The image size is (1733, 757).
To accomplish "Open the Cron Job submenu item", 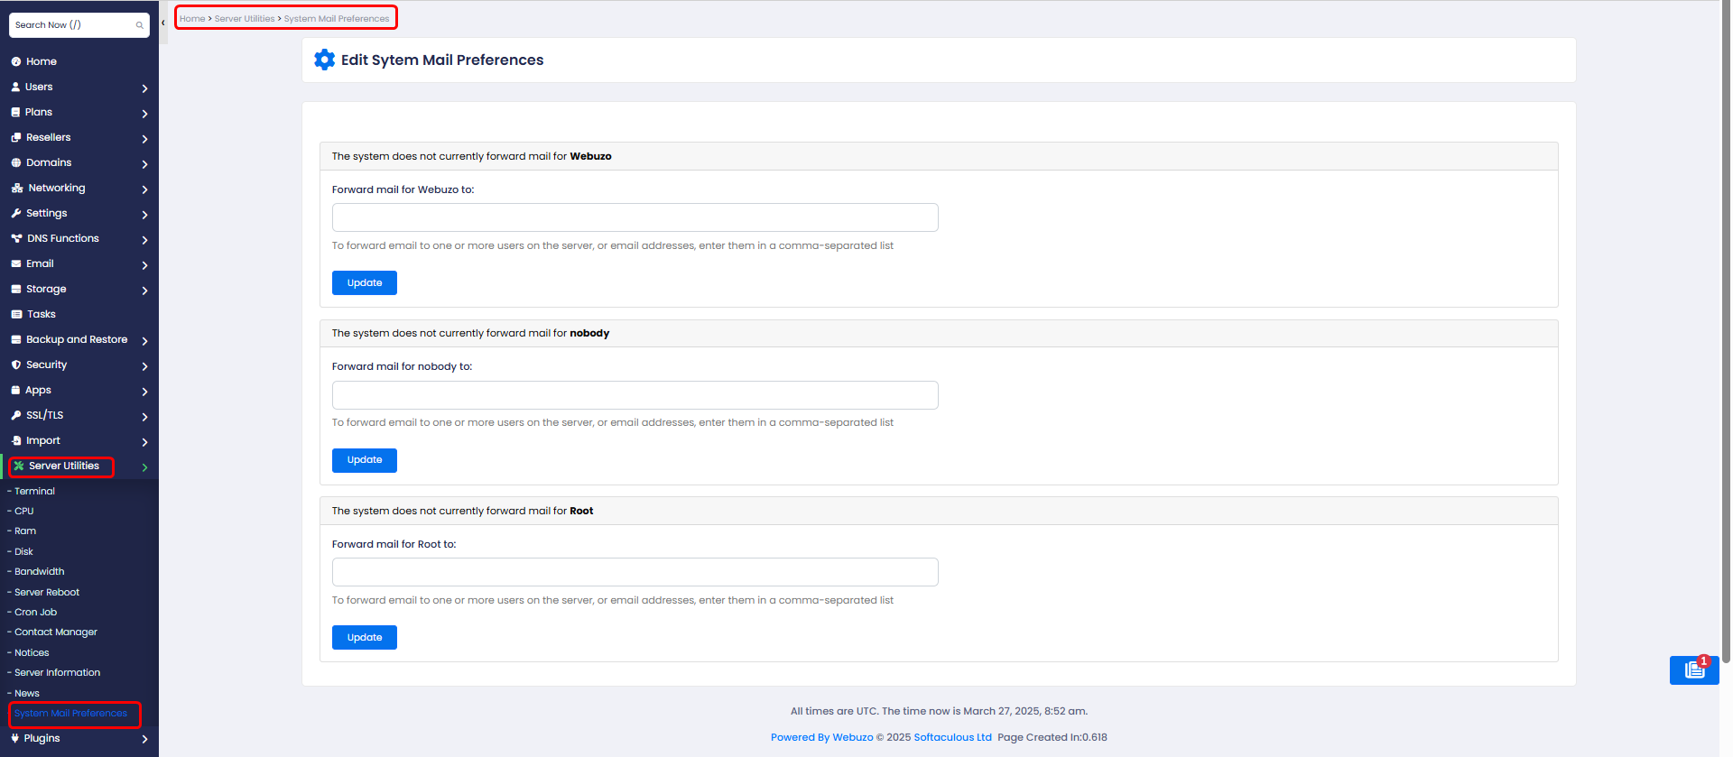I will tap(35, 613).
